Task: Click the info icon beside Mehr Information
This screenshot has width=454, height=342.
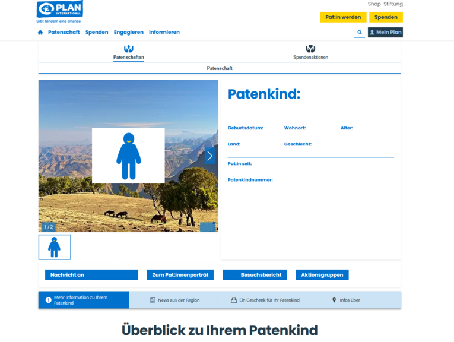Action: (x=48, y=300)
